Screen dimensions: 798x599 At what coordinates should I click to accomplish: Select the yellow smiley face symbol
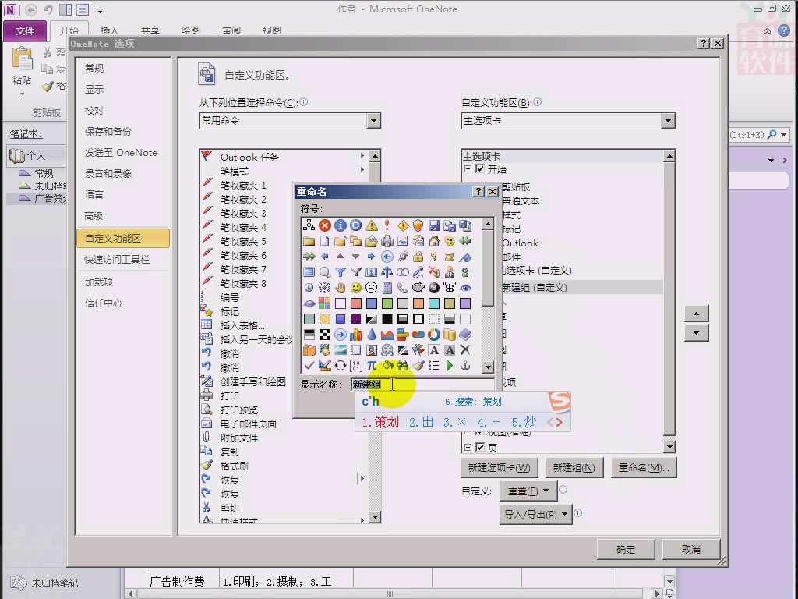pyautogui.click(x=355, y=288)
